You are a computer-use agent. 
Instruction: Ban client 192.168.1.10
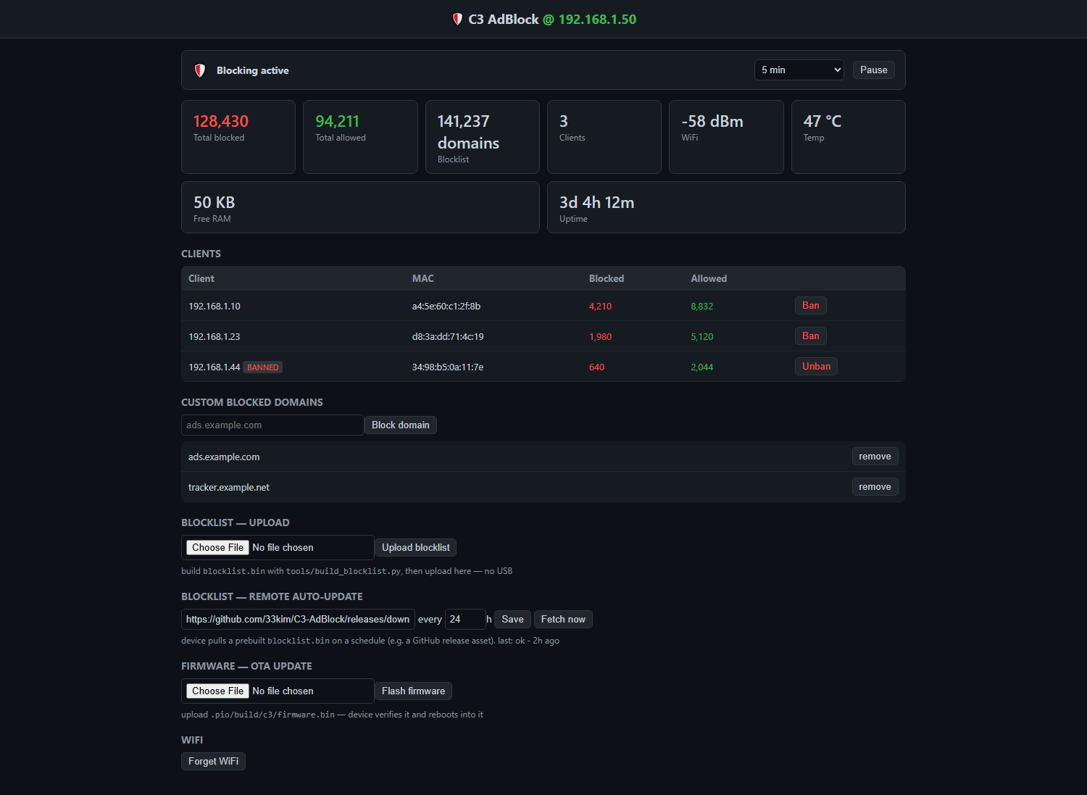click(810, 306)
